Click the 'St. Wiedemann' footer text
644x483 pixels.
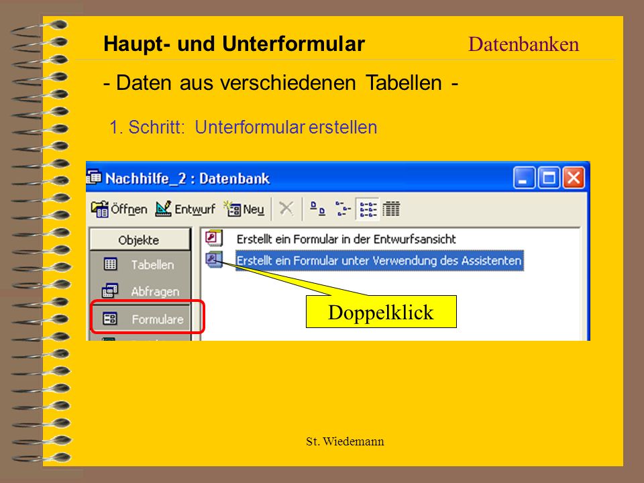(x=345, y=441)
